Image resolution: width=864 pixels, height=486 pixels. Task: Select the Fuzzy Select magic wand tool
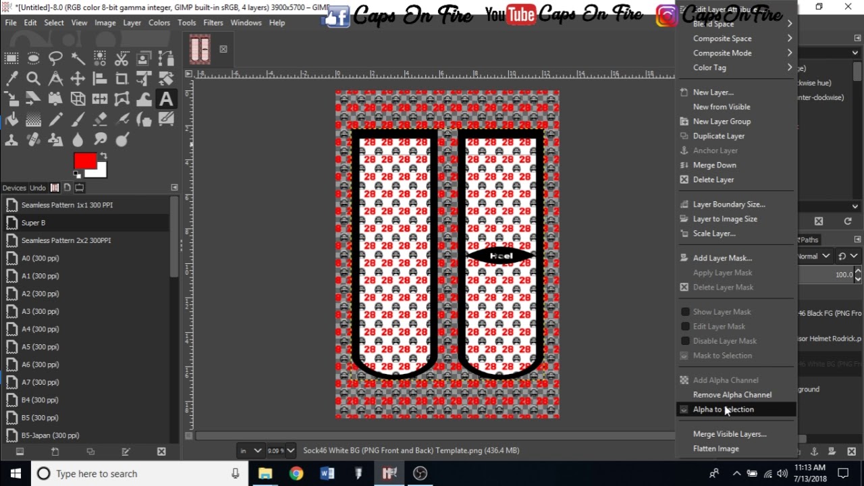click(x=78, y=58)
